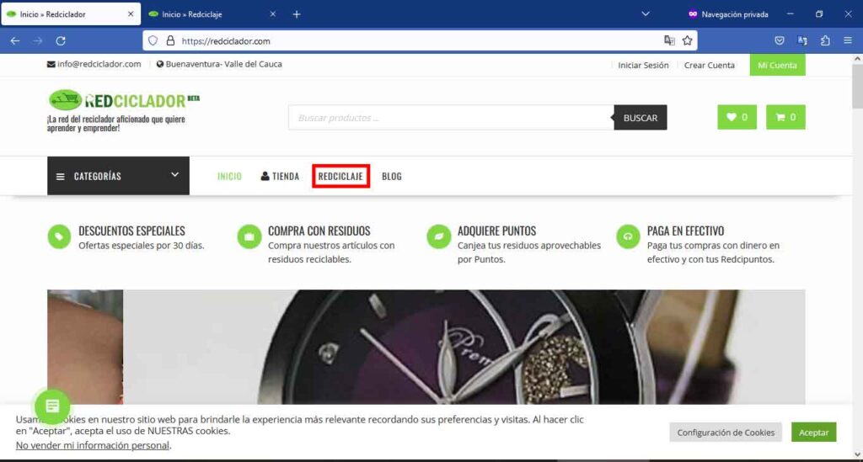Switch to the Inicio » Redciclaje tab

click(206, 14)
